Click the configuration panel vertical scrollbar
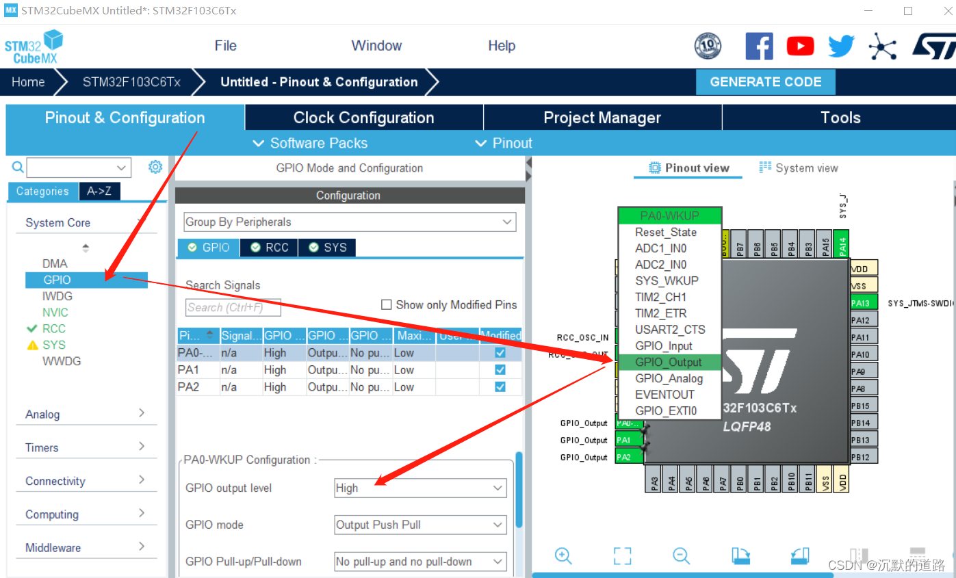The height and width of the screenshot is (578, 956). click(519, 489)
